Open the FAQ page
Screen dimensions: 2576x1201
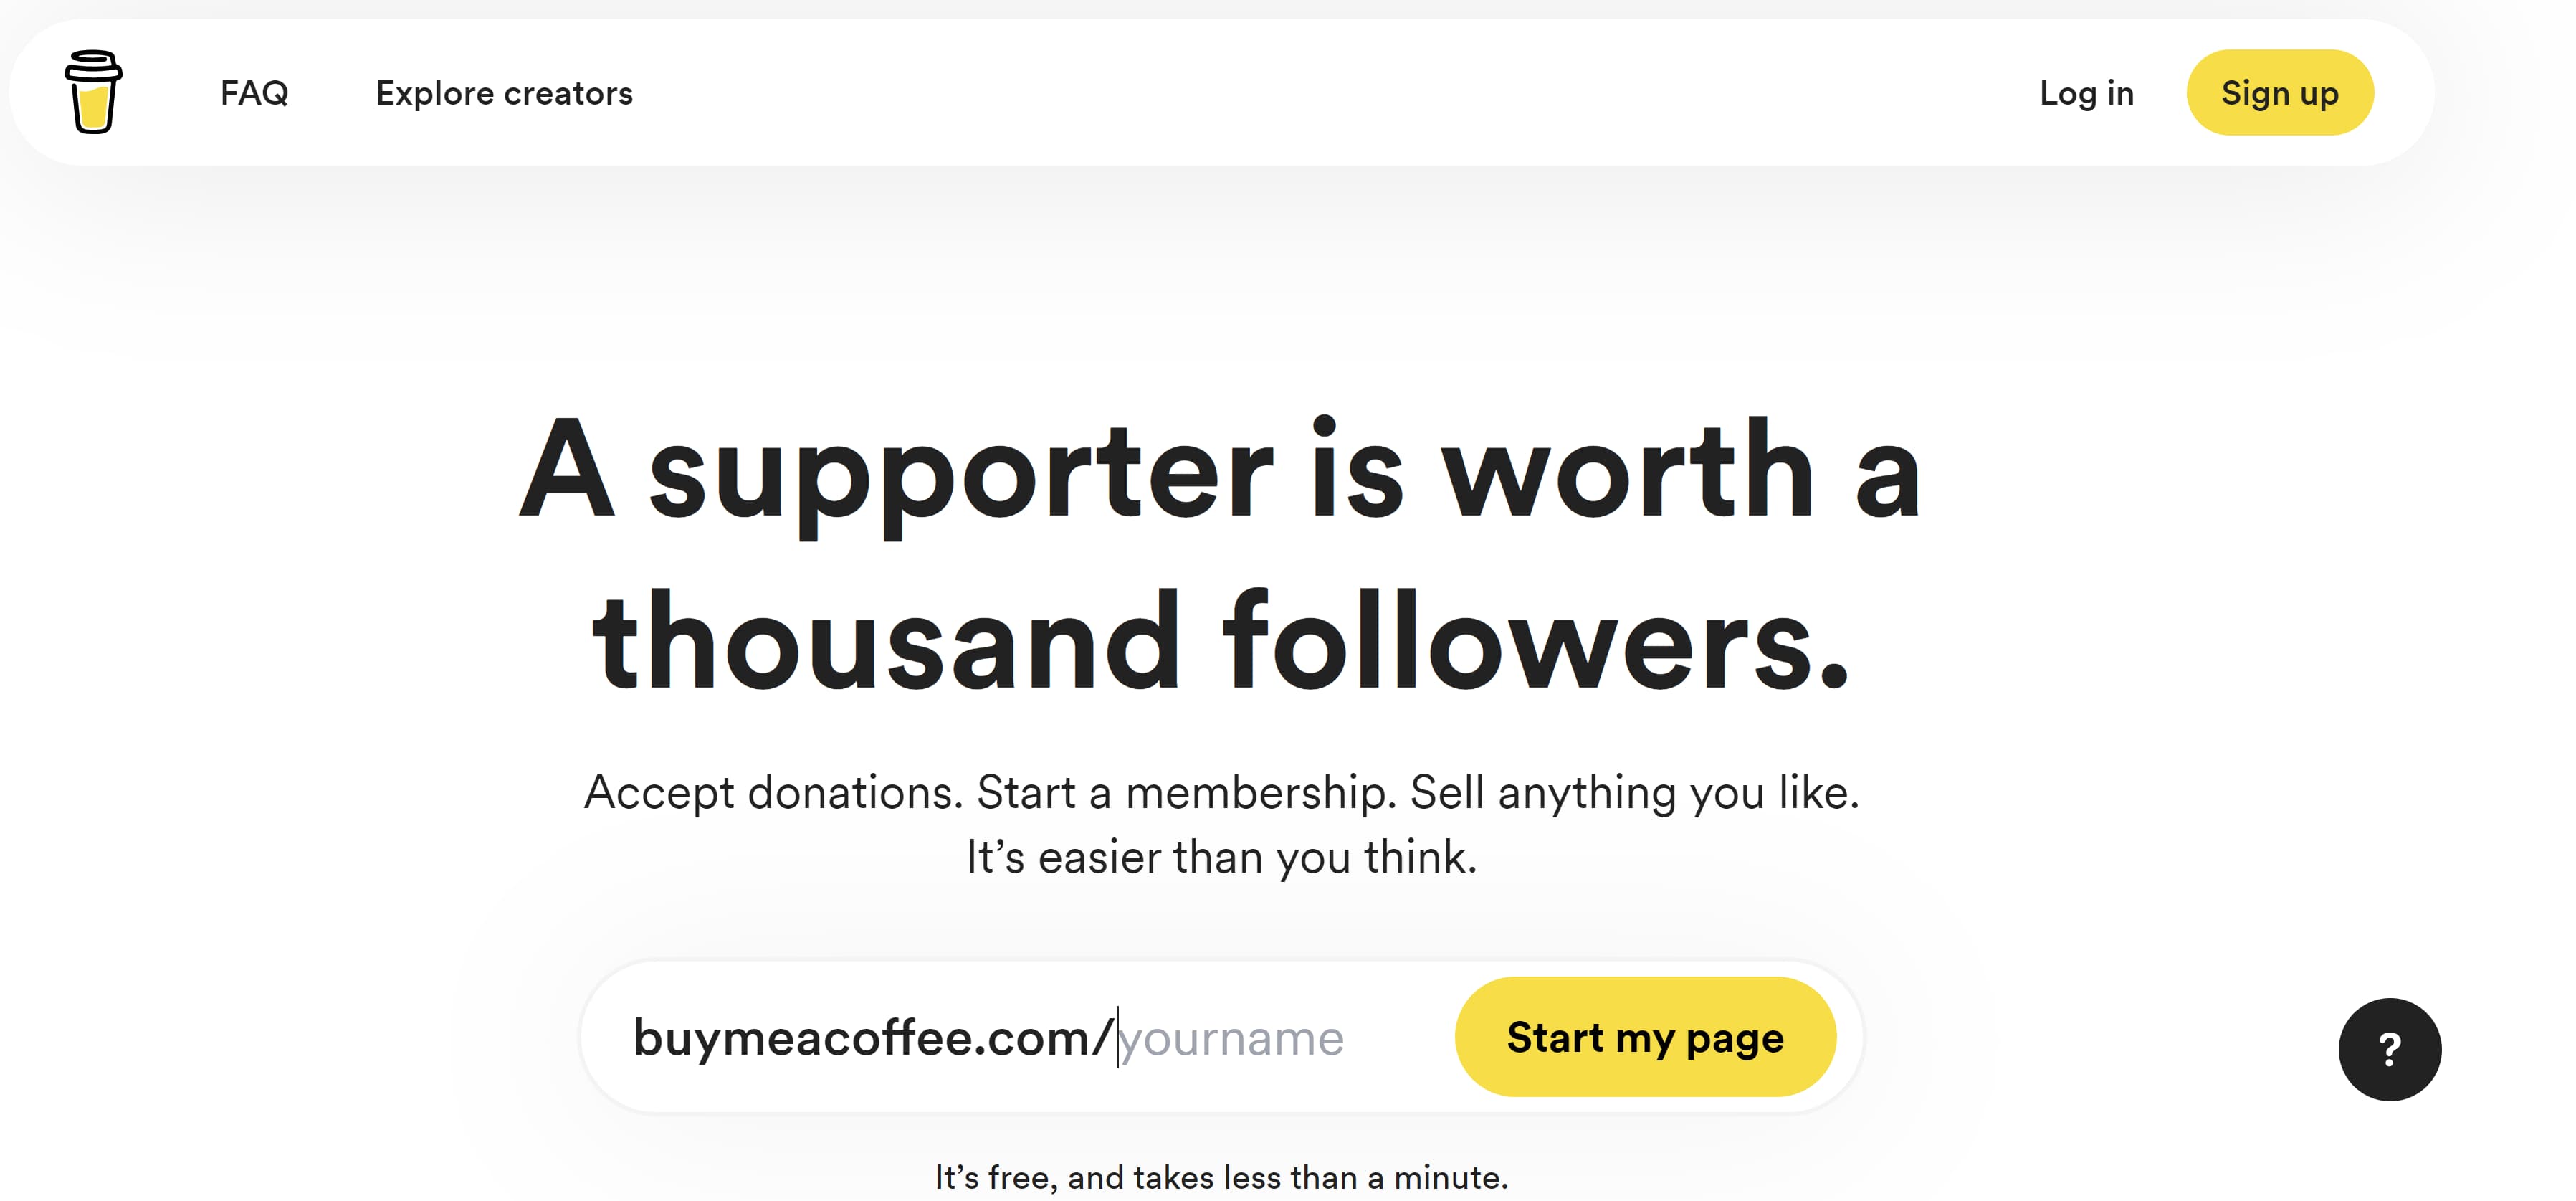click(254, 93)
